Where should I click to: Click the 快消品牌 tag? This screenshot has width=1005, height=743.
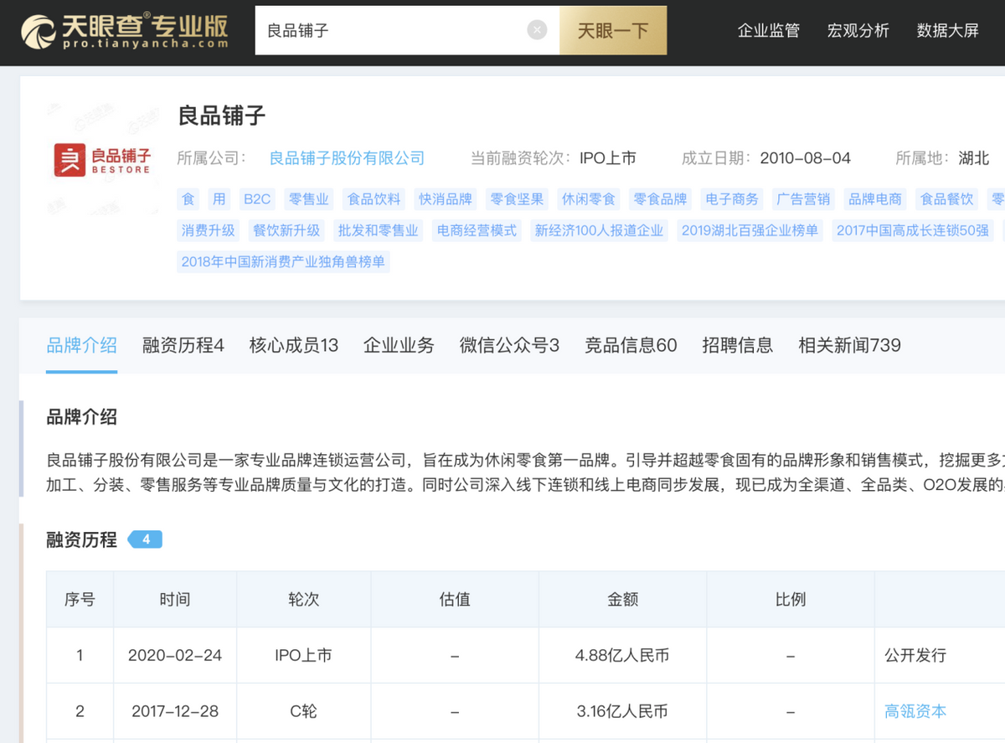[446, 199]
